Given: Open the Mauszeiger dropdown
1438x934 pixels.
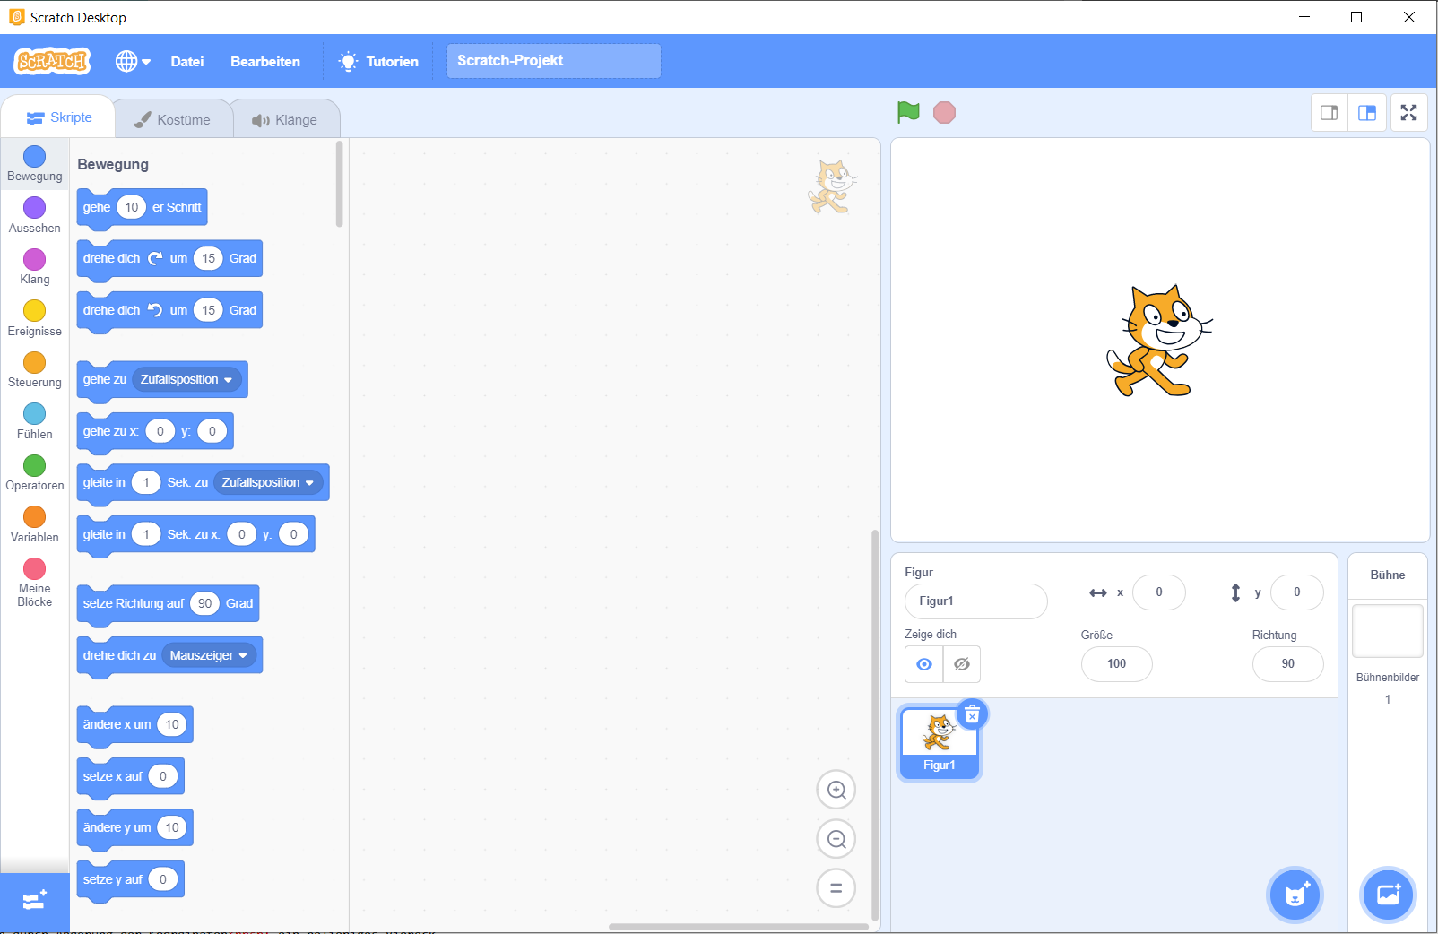Looking at the screenshot, I should tap(209, 655).
